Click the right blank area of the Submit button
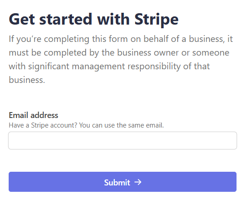The width and height of the screenshot is (247, 200). click(x=189, y=182)
